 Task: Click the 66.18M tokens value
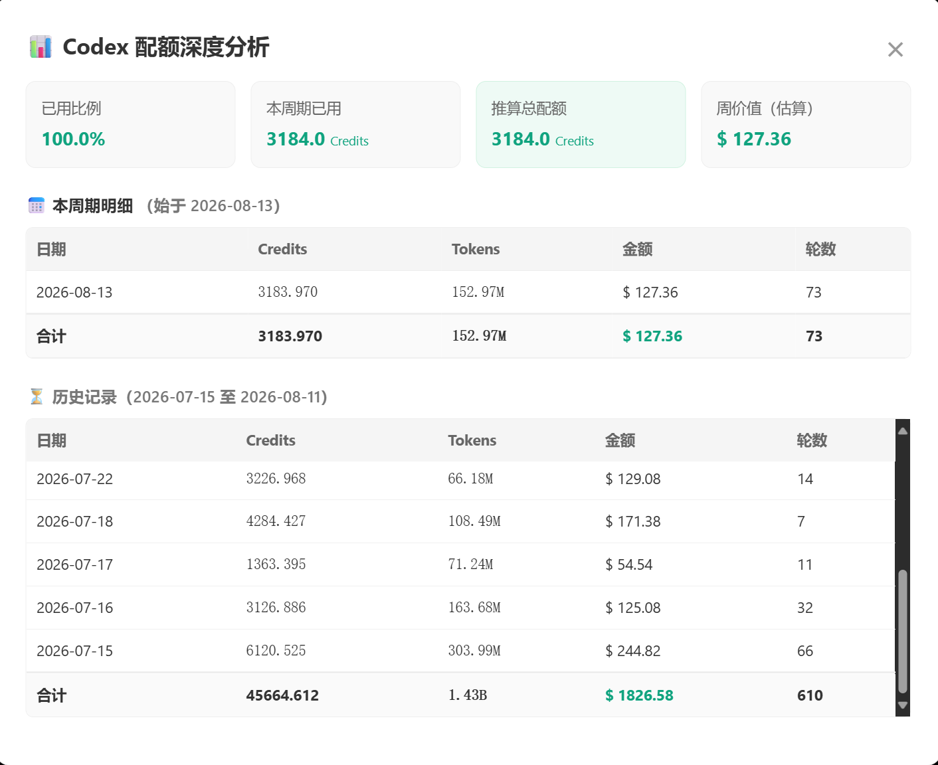[x=470, y=479]
